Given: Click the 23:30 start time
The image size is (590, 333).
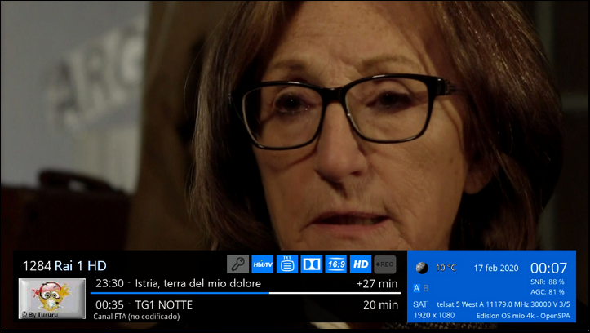Looking at the screenshot, I should point(109,283).
